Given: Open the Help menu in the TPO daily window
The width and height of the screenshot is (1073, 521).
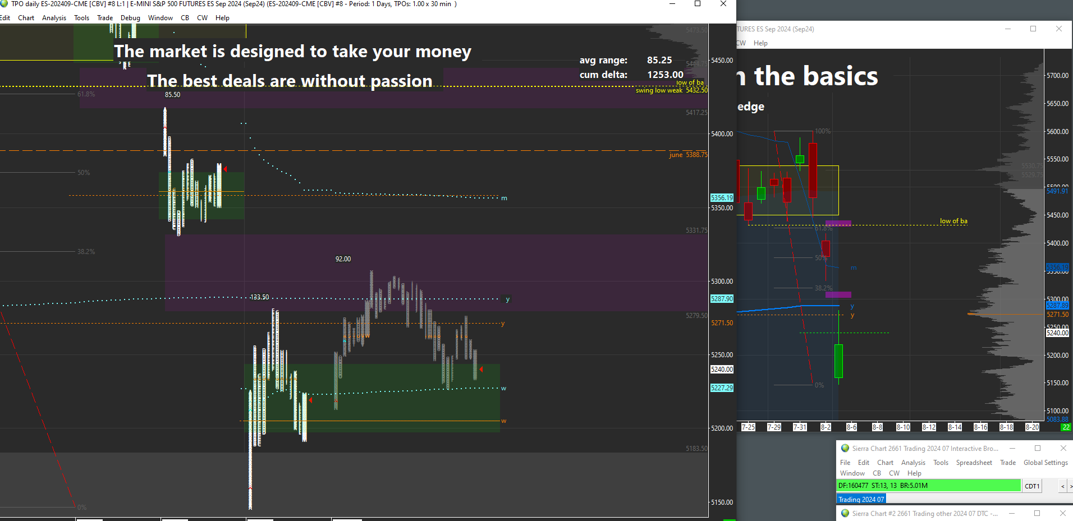Looking at the screenshot, I should (x=223, y=18).
